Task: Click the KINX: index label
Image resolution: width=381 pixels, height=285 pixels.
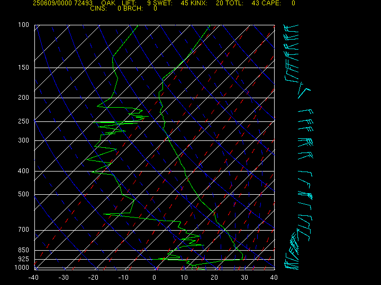Action: pyautogui.click(x=199, y=3)
